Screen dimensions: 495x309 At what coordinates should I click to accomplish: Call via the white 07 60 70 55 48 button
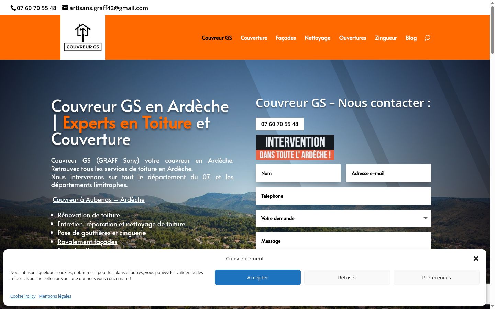pos(280,124)
